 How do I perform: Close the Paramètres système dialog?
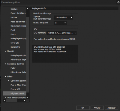click(118, 2)
